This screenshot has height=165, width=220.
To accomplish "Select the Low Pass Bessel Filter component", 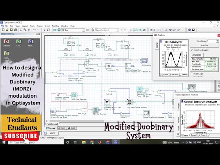I will [x=128, y=66].
